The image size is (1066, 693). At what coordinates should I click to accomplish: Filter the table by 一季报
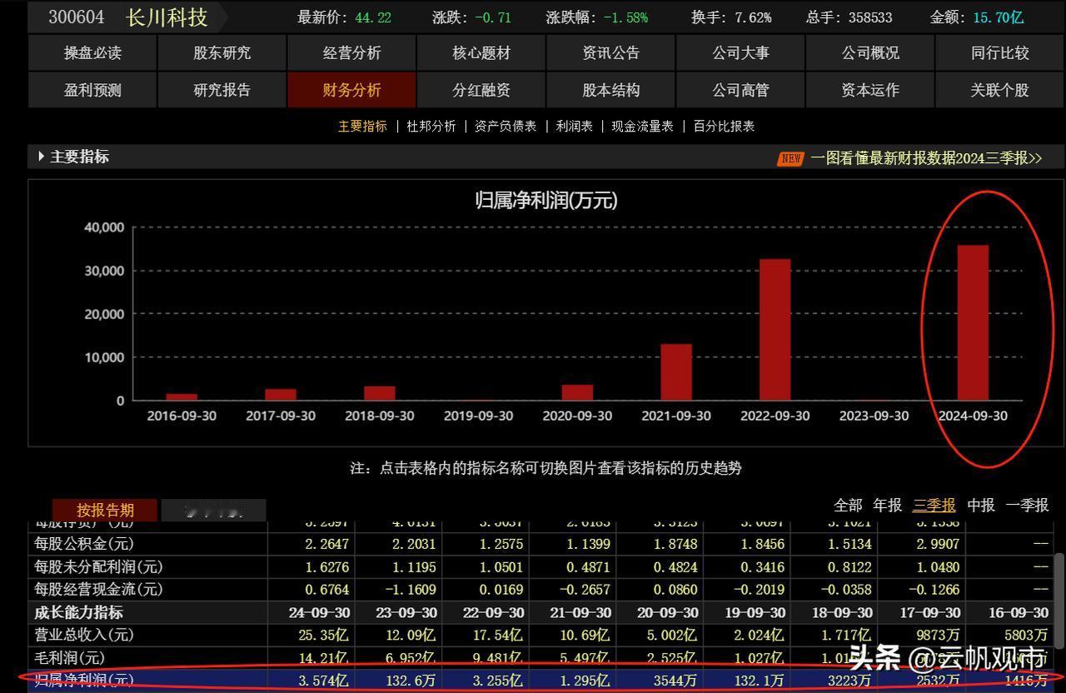pyautogui.click(x=1027, y=506)
